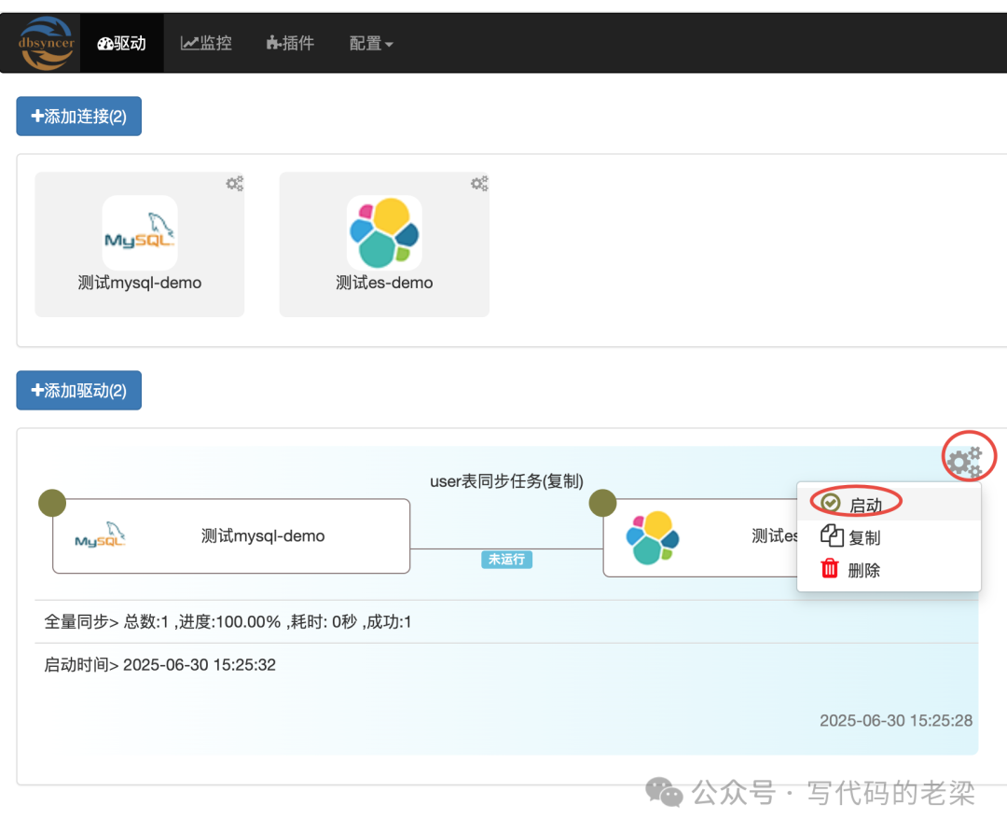Click MySQL icon in the source driver box
1007x833 pixels.
101,536
